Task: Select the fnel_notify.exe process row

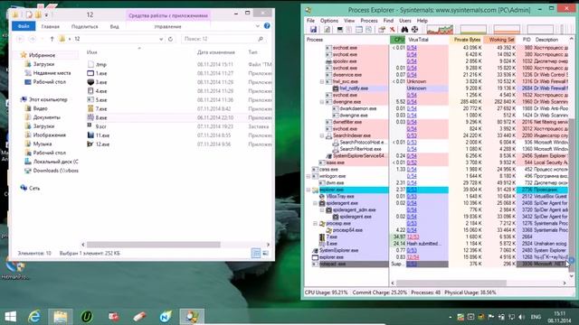Action: 354,88
